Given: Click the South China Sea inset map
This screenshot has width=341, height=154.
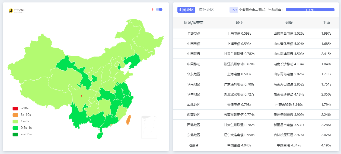Looking at the screenshot, I should [x=149, y=127].
